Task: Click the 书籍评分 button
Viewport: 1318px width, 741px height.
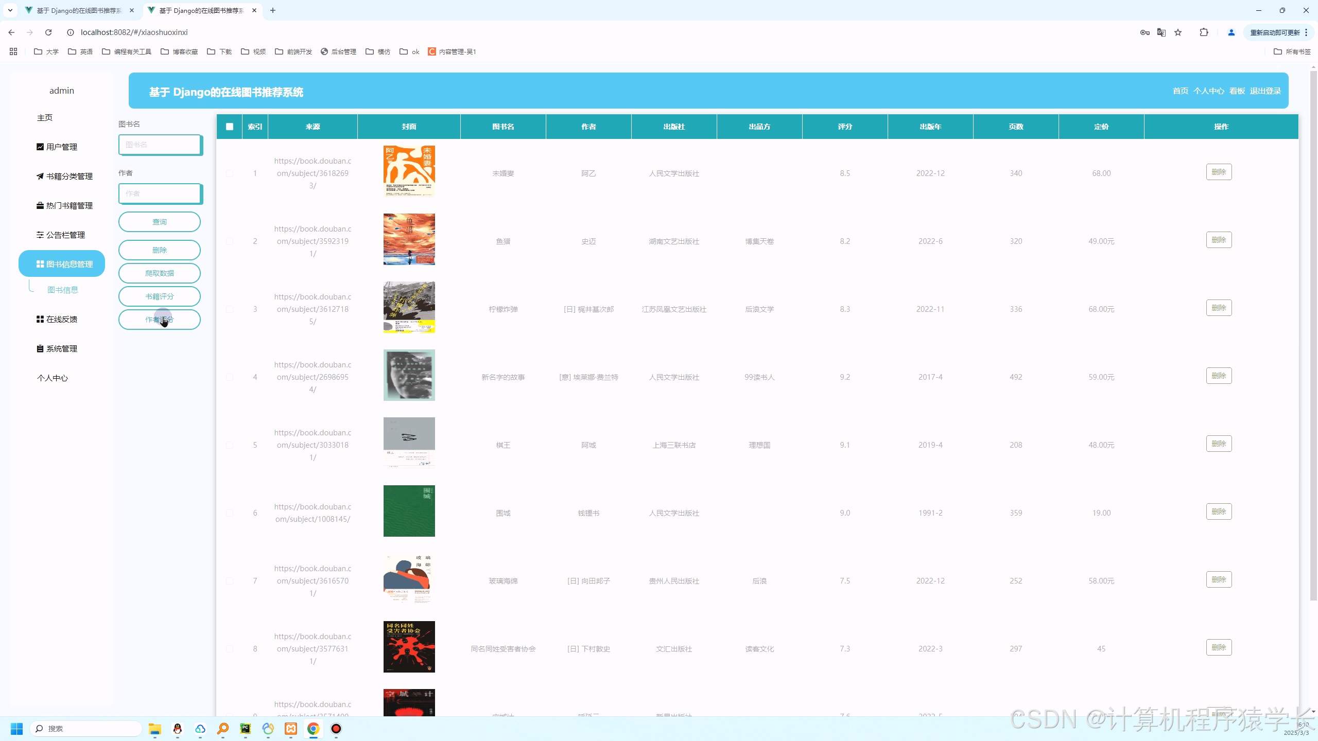Action: click(160, 296)
